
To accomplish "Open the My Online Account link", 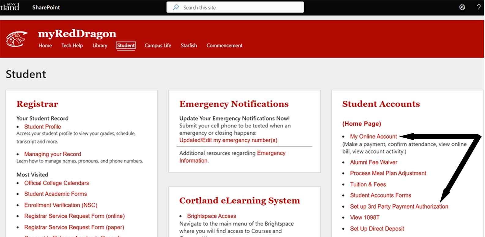I will (373, 137).
